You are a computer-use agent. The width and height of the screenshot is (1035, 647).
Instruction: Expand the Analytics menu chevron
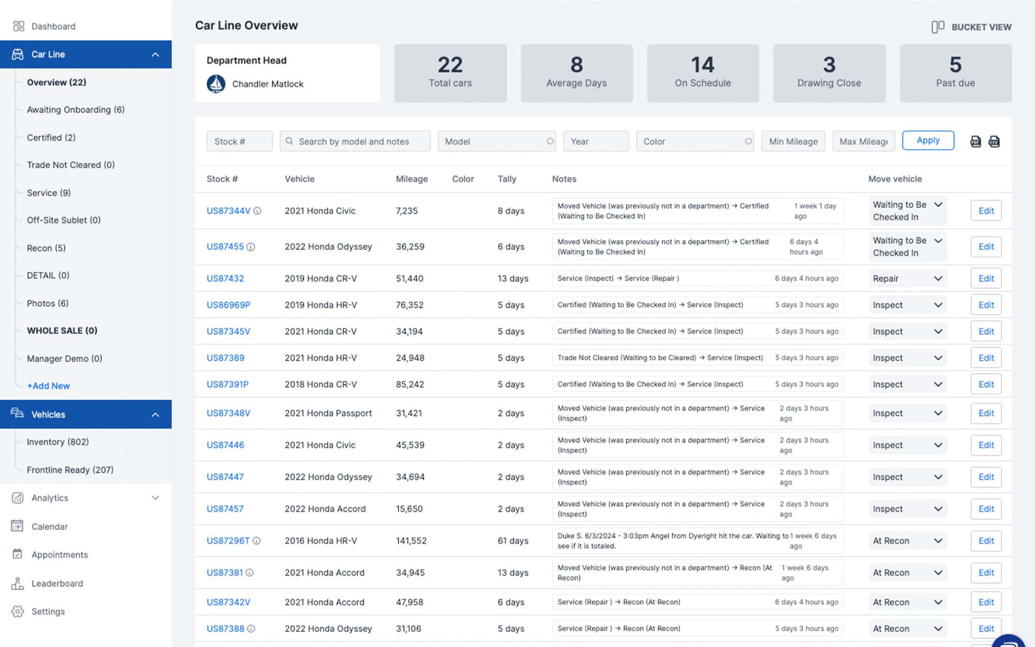155,498
